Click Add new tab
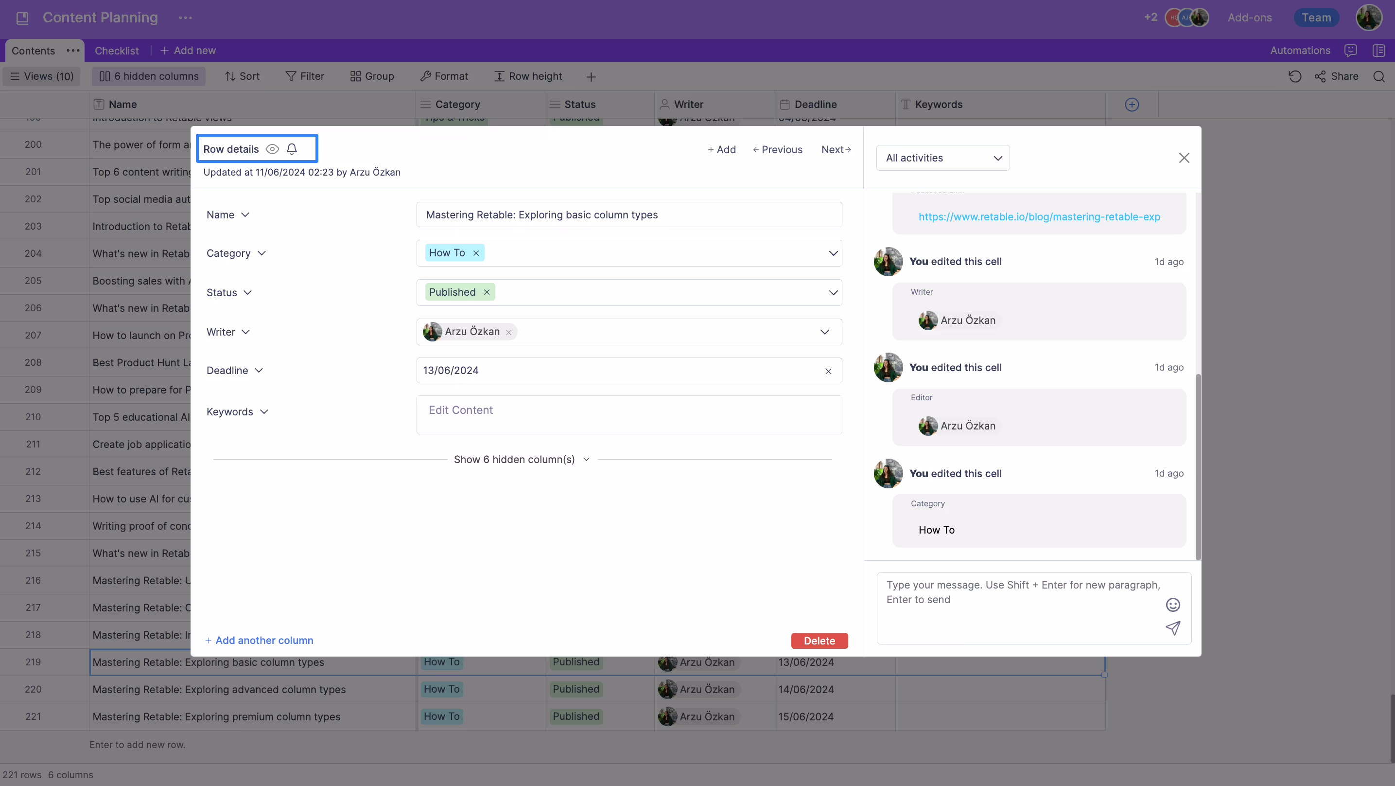Image resolution: width=1395 pixels, height=786 pixels. [188, 51]
